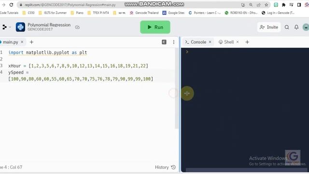Image resolution: width=309 pixels, height=174 pixels.
Task: Open the CS50 bookmark folder
Action: tap(28, 13)
